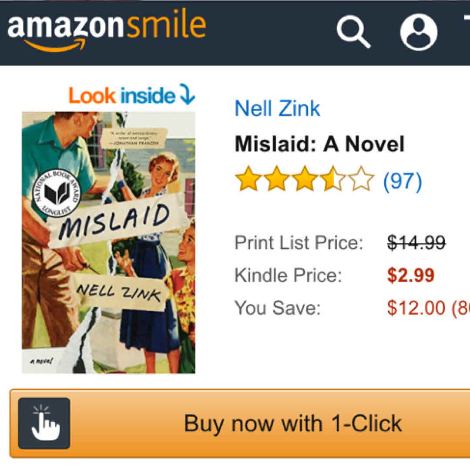Open the Nell Zink author page
Viewport: 470px width, 470px height.
pyautogui.click(x=277, y=109)
